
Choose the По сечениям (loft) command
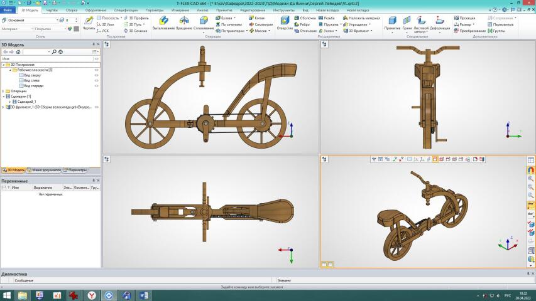229,24
